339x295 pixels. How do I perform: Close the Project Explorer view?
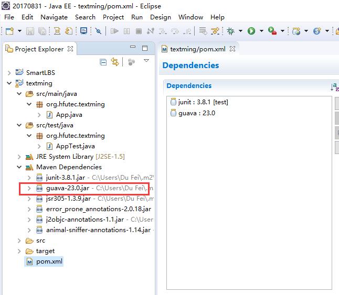70,49
